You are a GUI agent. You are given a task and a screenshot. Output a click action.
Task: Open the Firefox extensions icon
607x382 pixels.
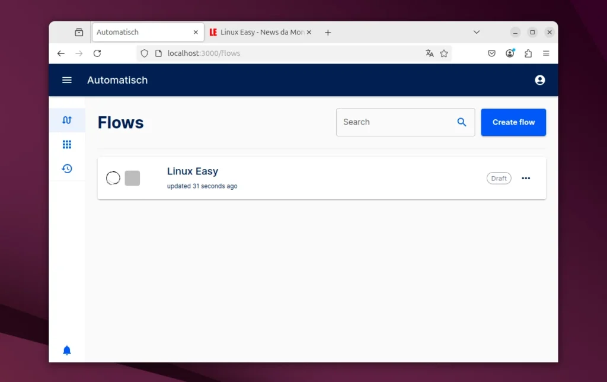click(528, 53)
